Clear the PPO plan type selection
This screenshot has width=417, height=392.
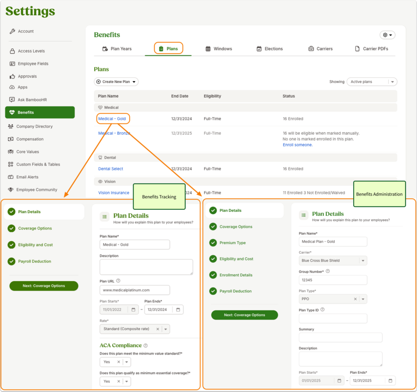pos(355,299)
